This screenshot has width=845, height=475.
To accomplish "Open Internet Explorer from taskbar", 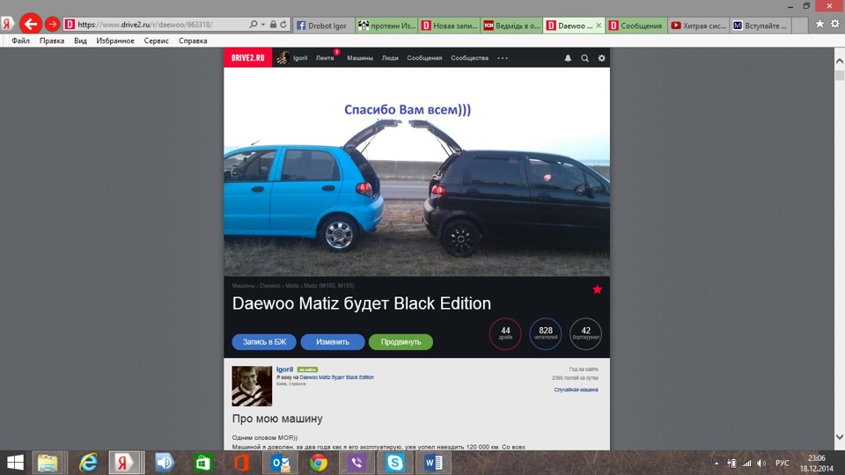I will [x=88, y=463].
